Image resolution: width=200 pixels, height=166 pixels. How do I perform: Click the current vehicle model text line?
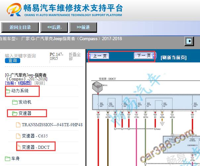coord(61,39)
